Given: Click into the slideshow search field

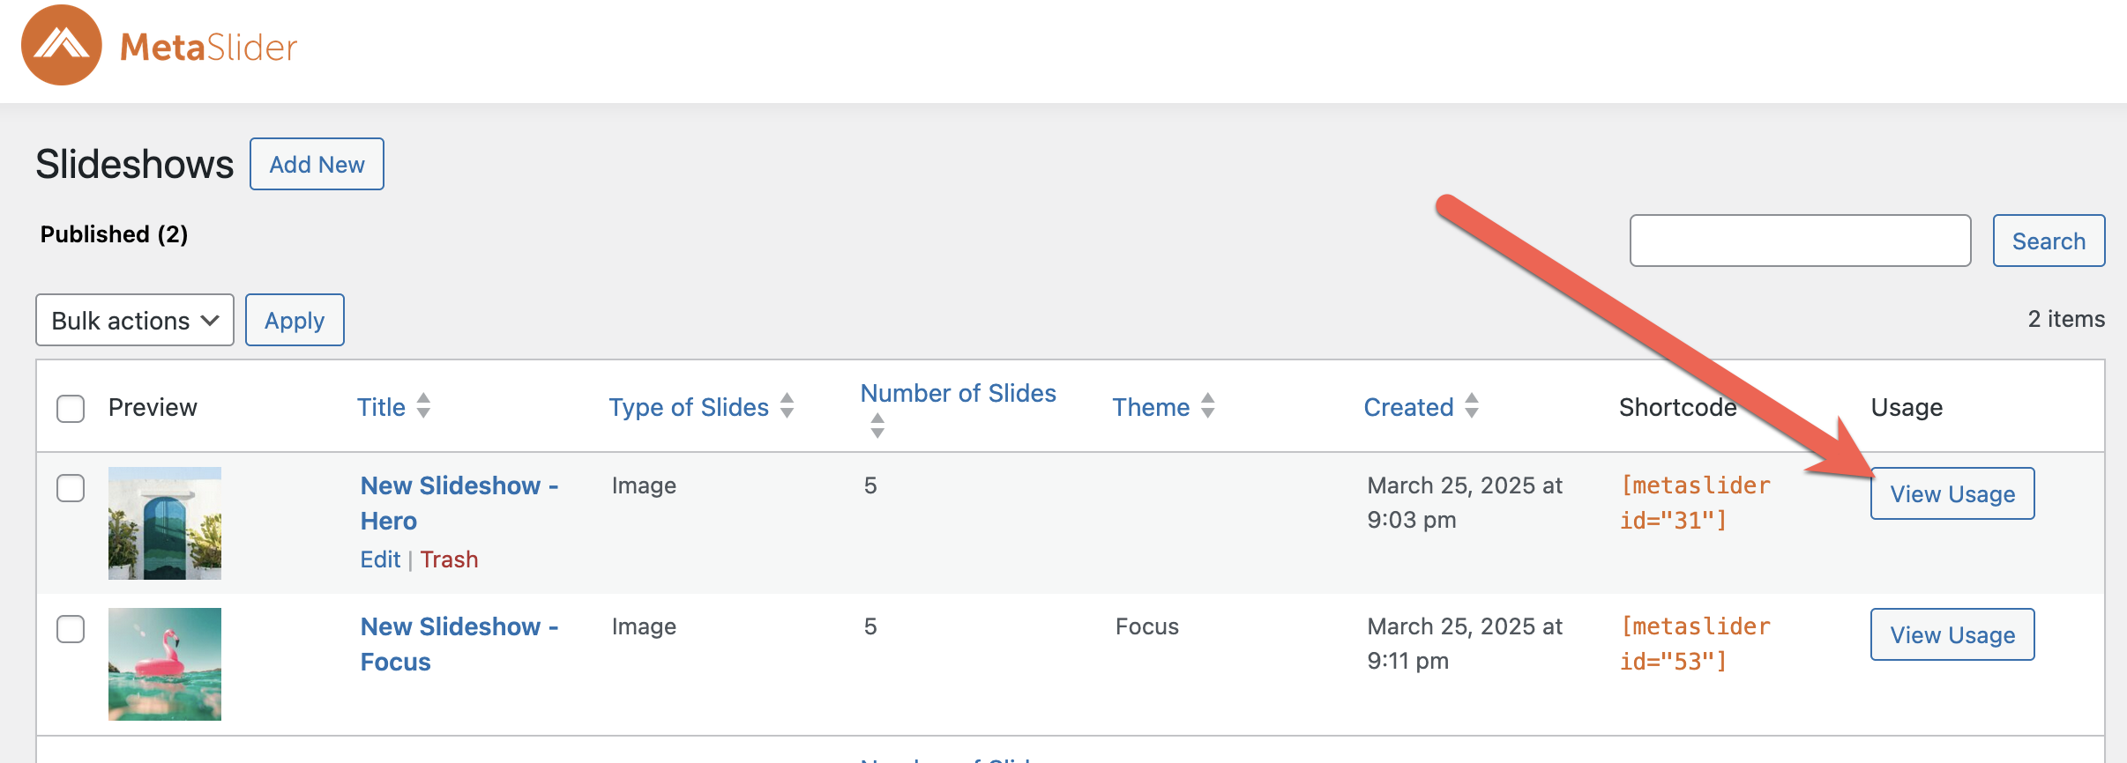Looking at the screenshot, I should click(x=1800, y=241).
